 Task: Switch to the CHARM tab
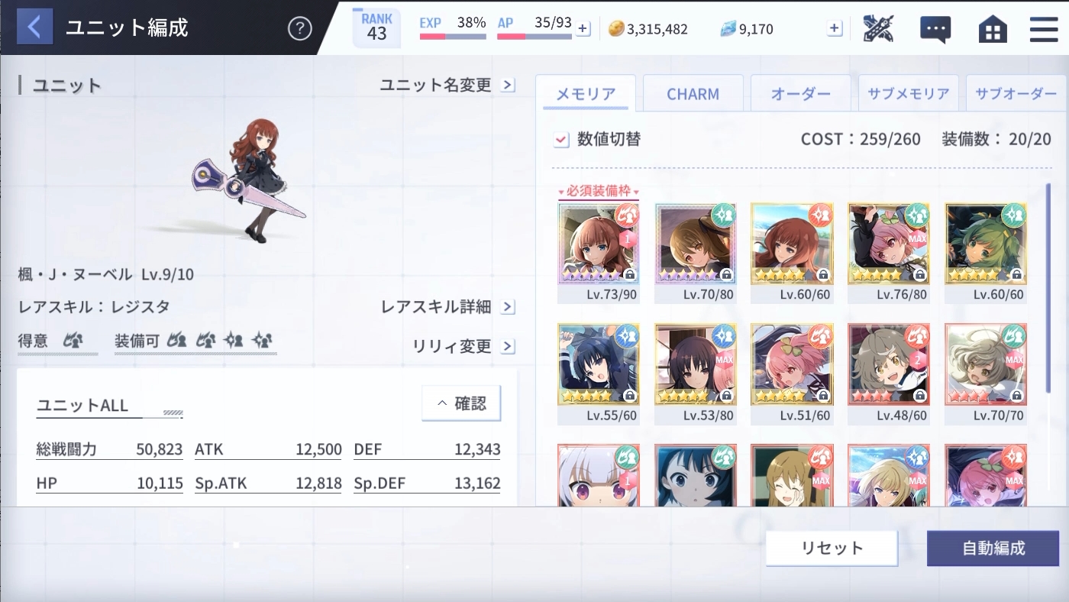click(x=693, y=94)
